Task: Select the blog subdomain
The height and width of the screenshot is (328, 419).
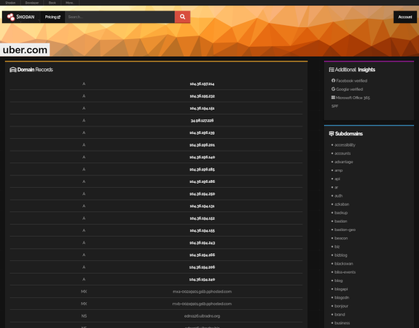Action: (x=338, y=281)
